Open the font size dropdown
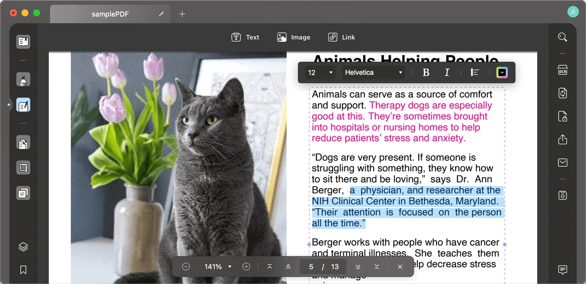Viewport: 586px width, 284px height. click(x=319, y=72)
